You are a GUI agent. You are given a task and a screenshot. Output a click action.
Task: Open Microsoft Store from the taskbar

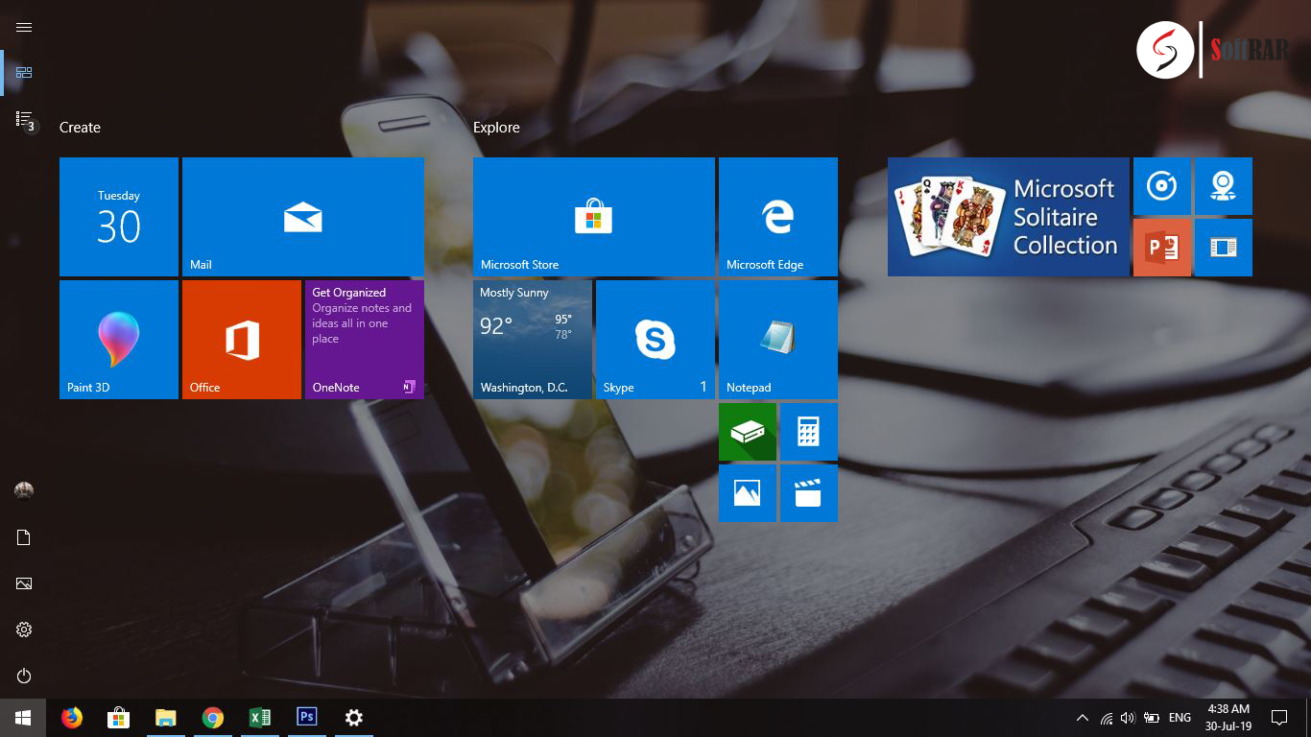[x=119, y=718]
